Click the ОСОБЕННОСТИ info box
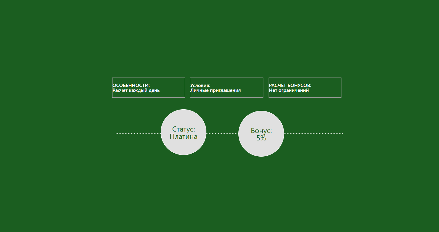The width and height of the screenshot is (439, 232). (x=148, y=88)
